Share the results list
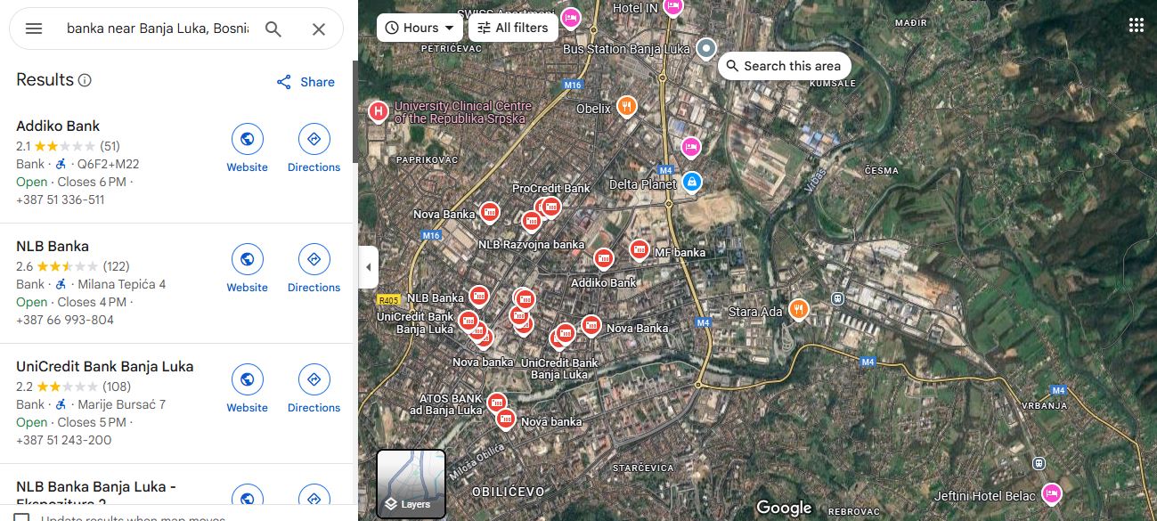 pyautogui.click(x=306, y=82)
